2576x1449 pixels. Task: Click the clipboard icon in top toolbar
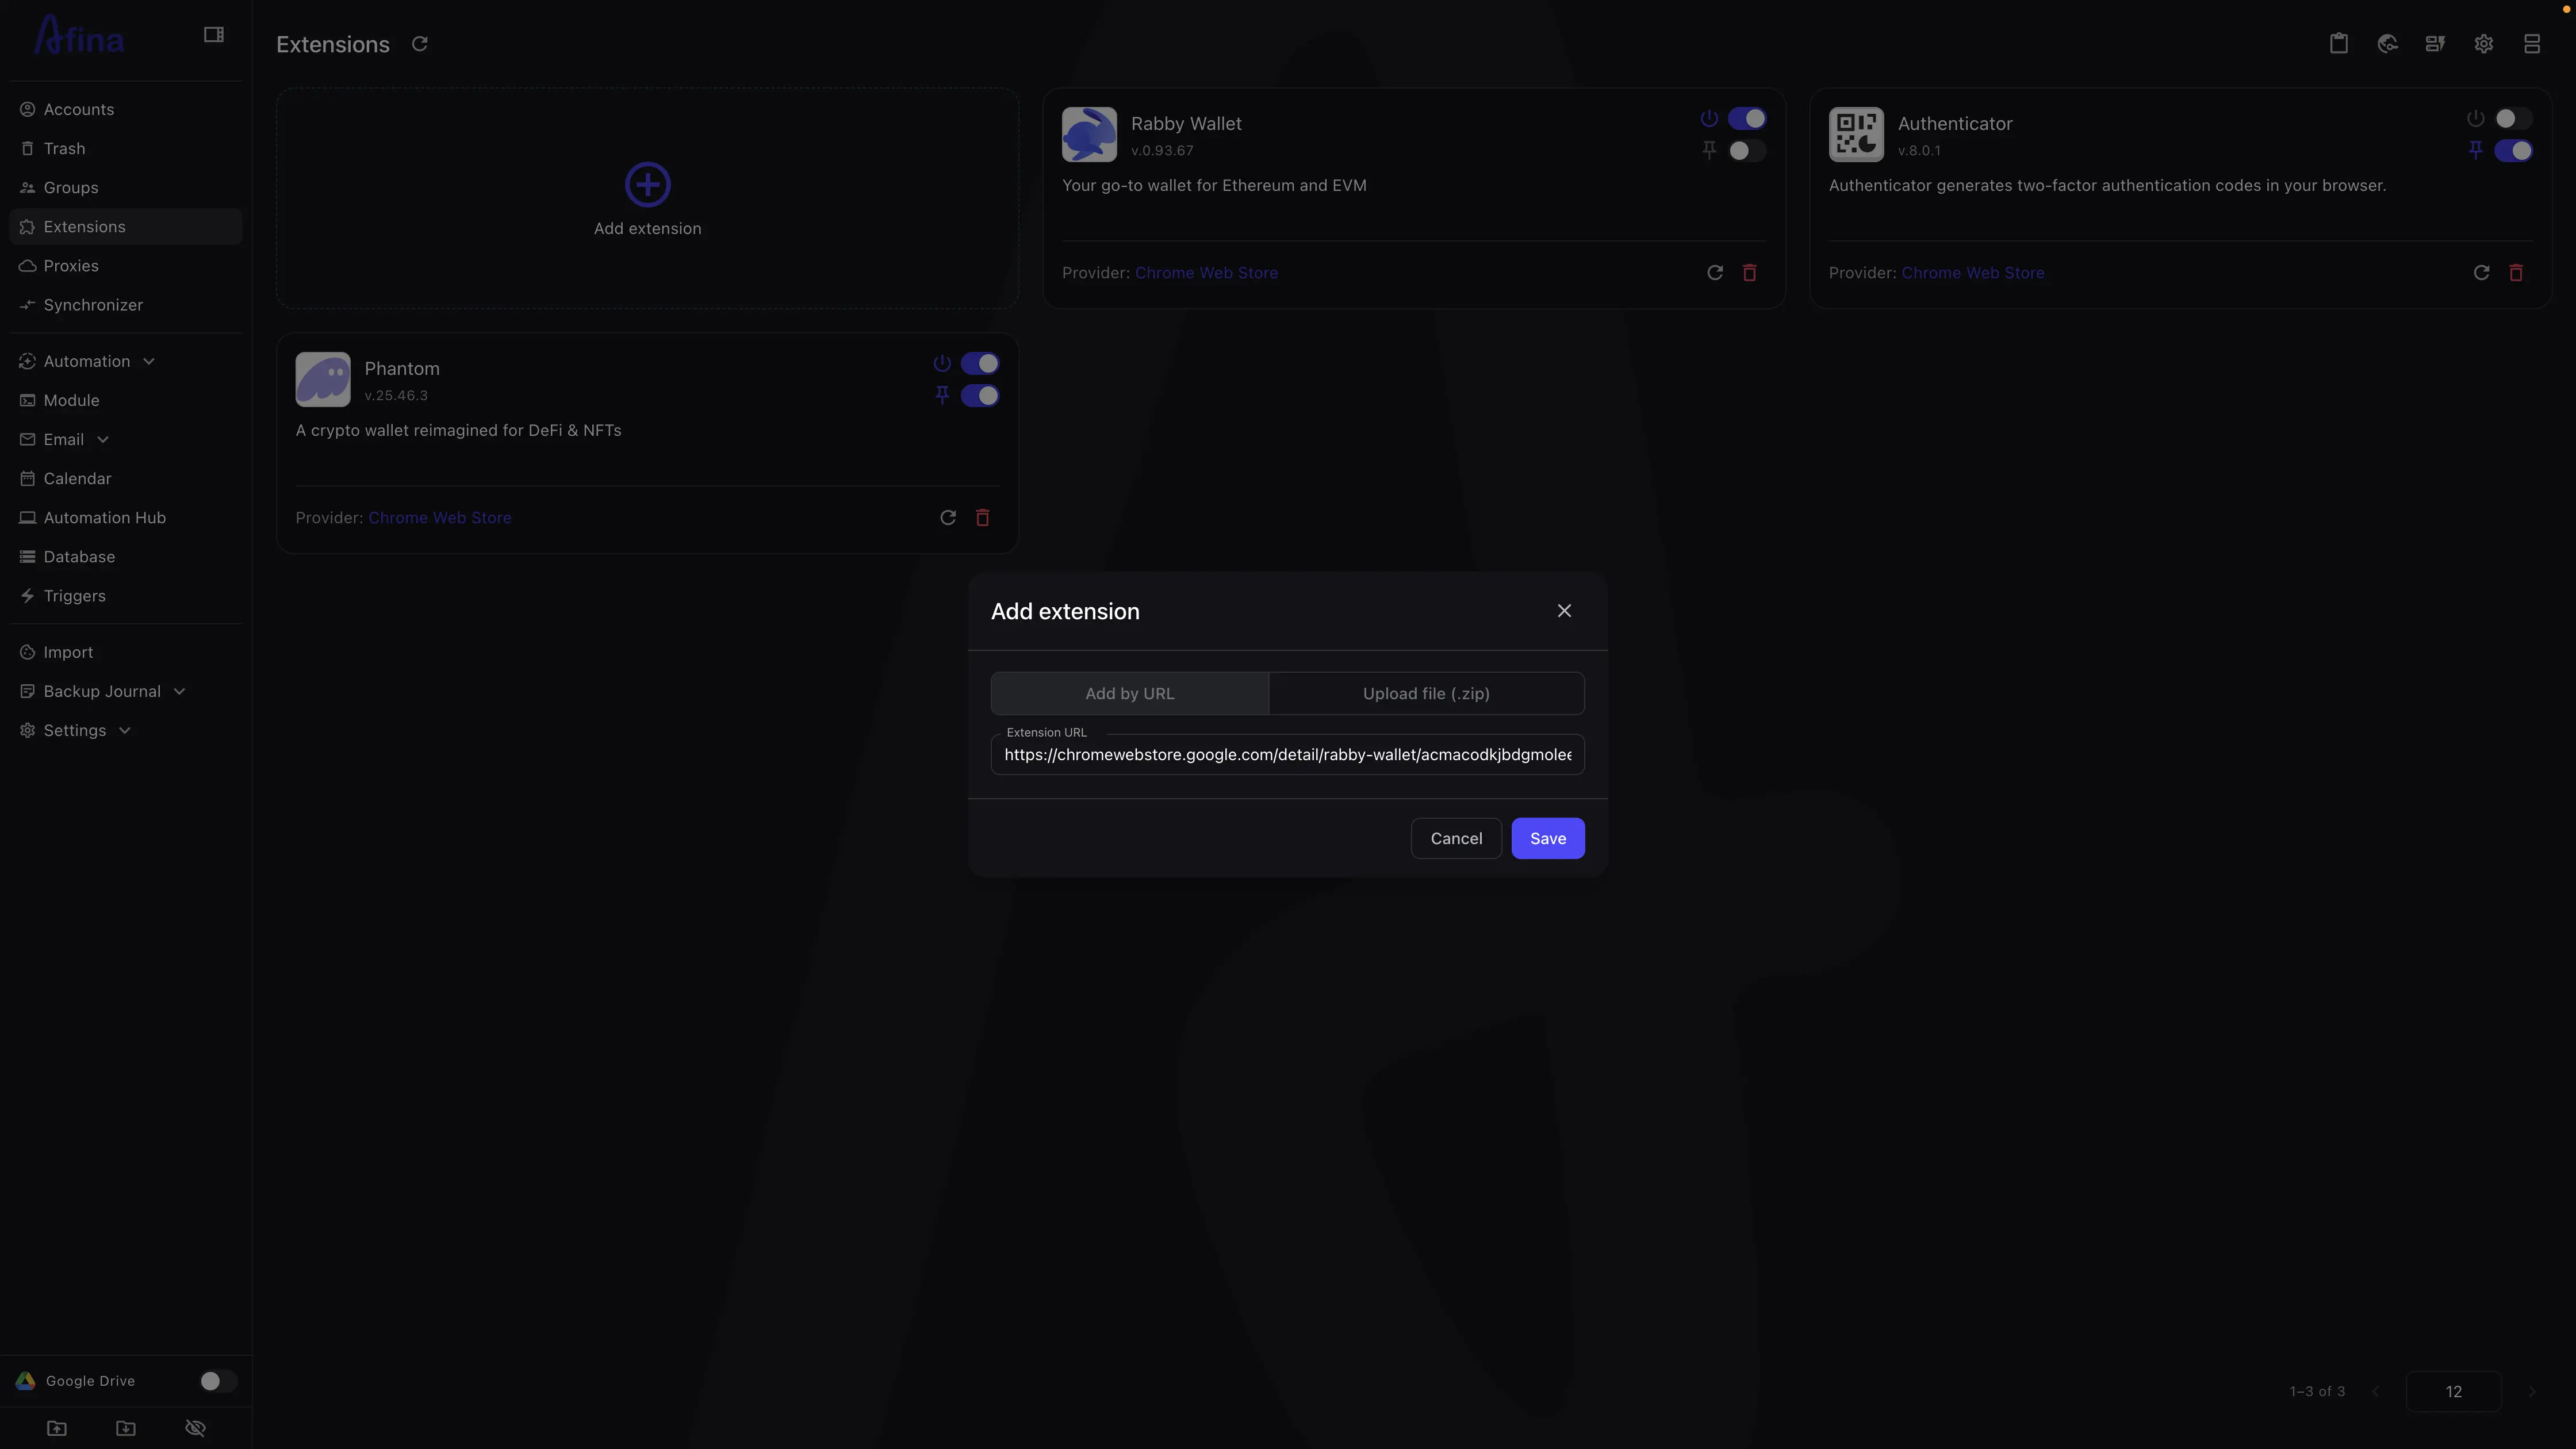(x=2338, y=44)
